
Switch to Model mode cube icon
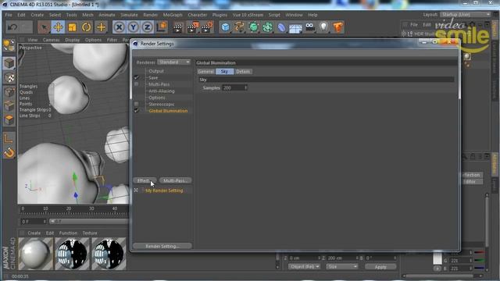point(9,63)
